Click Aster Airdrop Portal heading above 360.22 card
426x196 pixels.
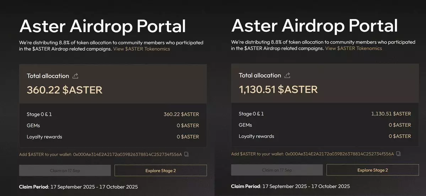[102, 26]
